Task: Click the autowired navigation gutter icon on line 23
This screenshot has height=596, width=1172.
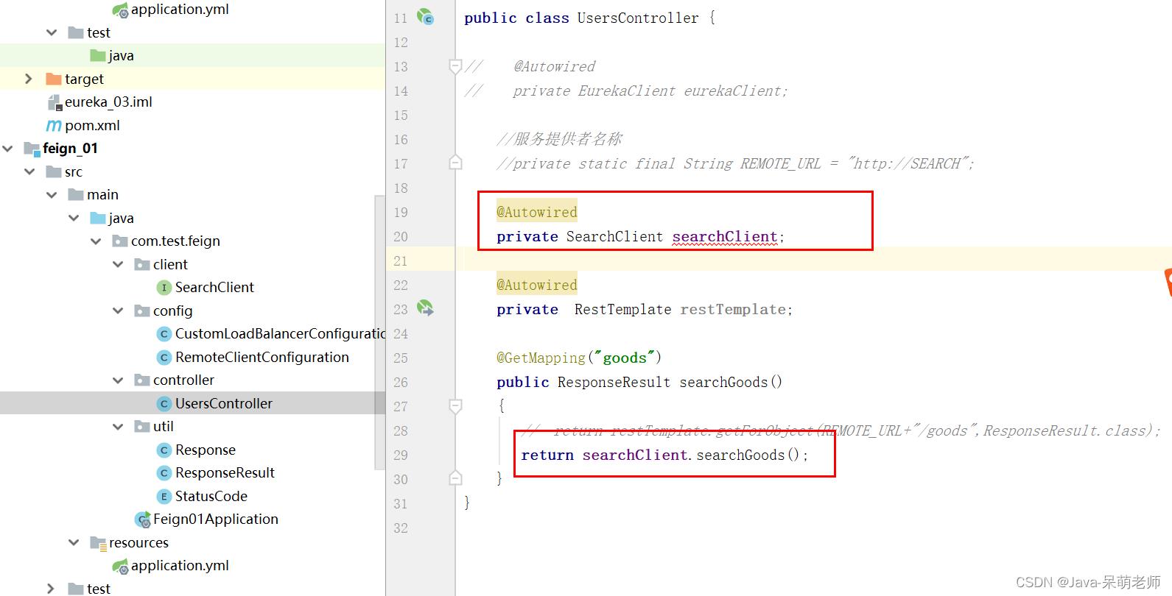Action: pos(425,308)
